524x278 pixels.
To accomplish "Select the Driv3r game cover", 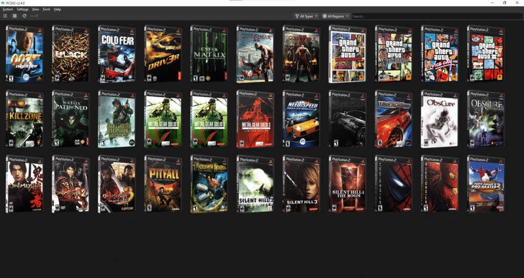I will (163, 54).
